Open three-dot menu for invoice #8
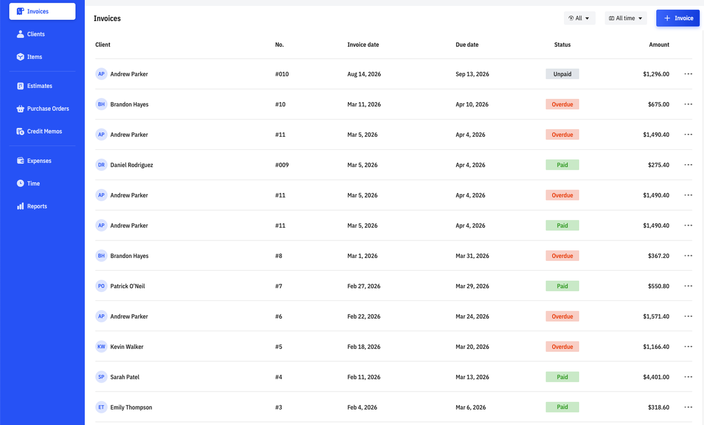Image resolution: width=704 pixels, height=425 pixels. 688,256
